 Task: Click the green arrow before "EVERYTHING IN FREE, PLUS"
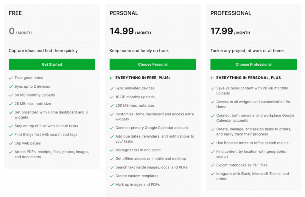click(x=111, y=78)
